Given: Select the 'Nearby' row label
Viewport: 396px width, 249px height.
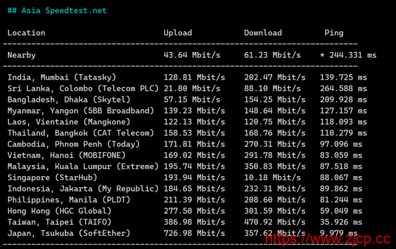Looking at the screenshot, I should 22,55.
